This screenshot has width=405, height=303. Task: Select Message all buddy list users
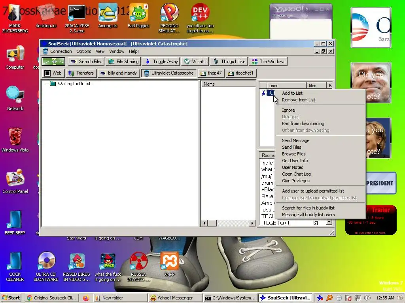[x=320, y=215]
